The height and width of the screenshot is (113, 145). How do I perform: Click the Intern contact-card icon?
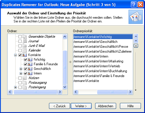click(x=30, y=73)
